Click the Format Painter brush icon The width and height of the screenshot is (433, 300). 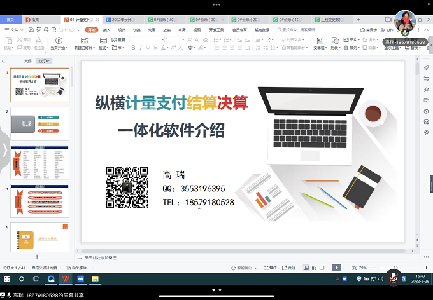tap(39, 41)
